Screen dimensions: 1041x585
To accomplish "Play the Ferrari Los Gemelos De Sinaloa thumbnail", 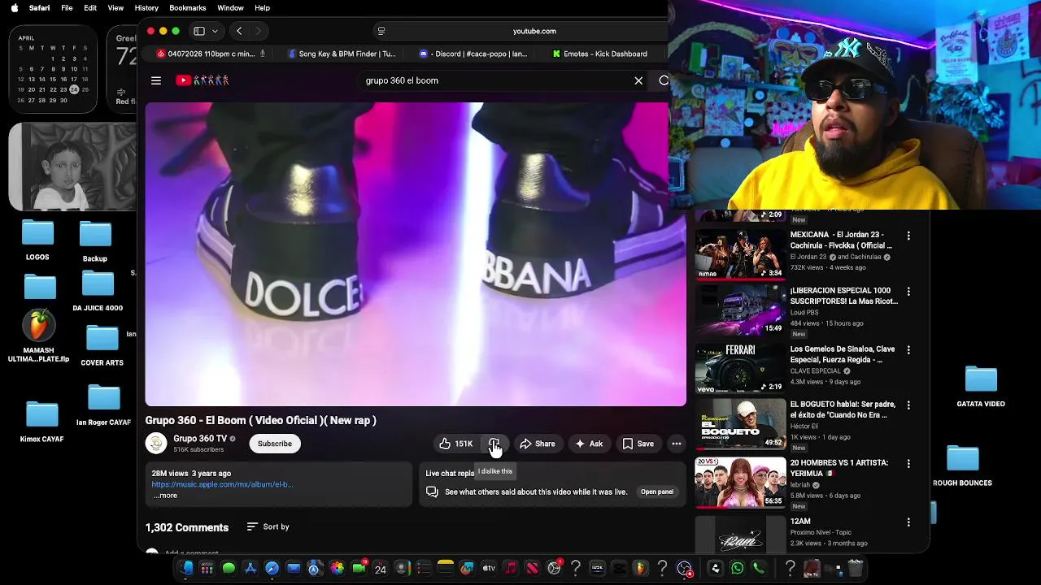I will tap(740, 368).
